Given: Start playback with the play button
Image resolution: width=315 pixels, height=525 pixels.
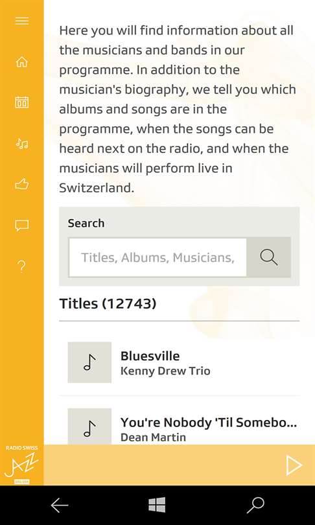Looking at the screenshot, I should (294, 465).
